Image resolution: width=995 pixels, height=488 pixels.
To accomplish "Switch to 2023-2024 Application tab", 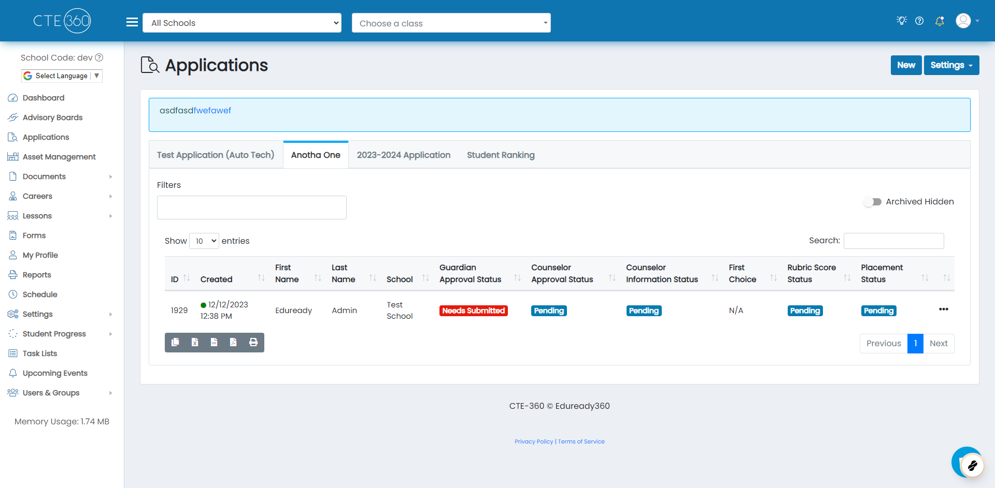I will coord(404,155).
